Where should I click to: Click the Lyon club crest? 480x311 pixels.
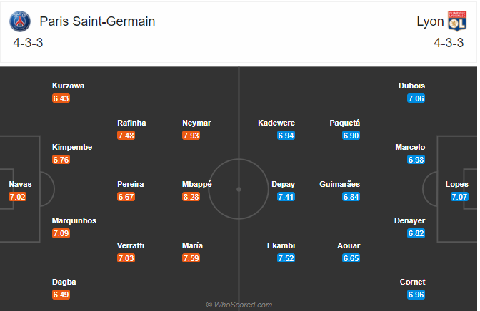457,21
